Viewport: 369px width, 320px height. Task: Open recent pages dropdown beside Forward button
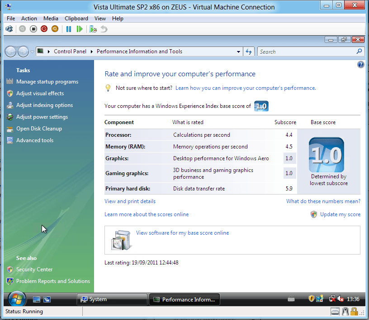coord(32,52)
